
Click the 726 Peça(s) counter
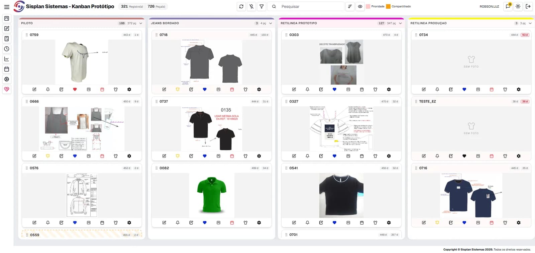156,6
